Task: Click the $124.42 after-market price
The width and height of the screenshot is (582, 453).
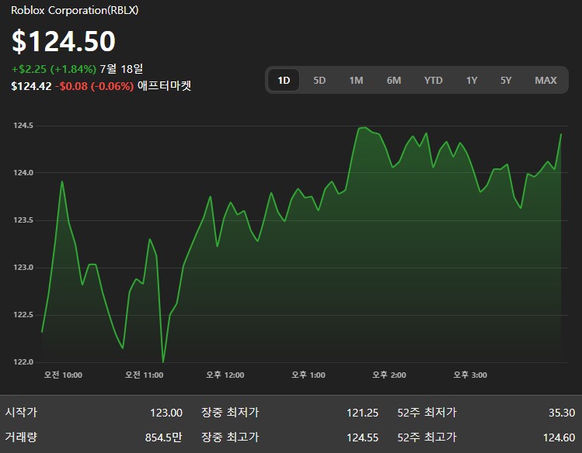Action: pos(31,86)
